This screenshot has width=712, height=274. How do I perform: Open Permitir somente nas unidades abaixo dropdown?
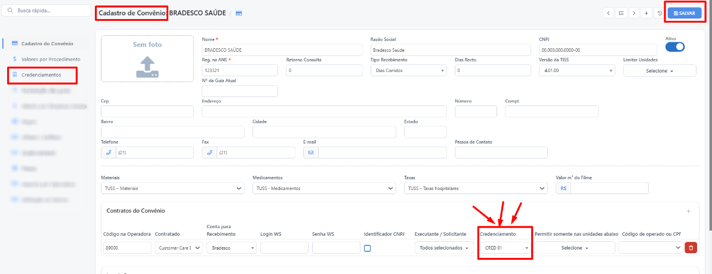(575, 248)
